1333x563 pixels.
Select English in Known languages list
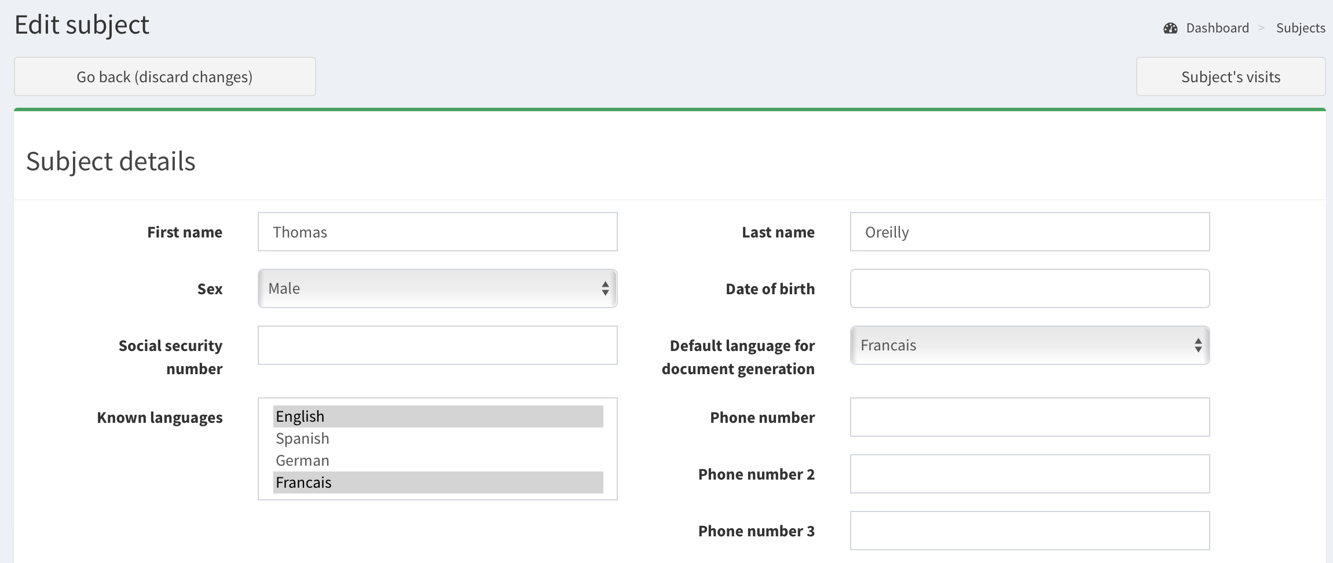click(438, 416)
